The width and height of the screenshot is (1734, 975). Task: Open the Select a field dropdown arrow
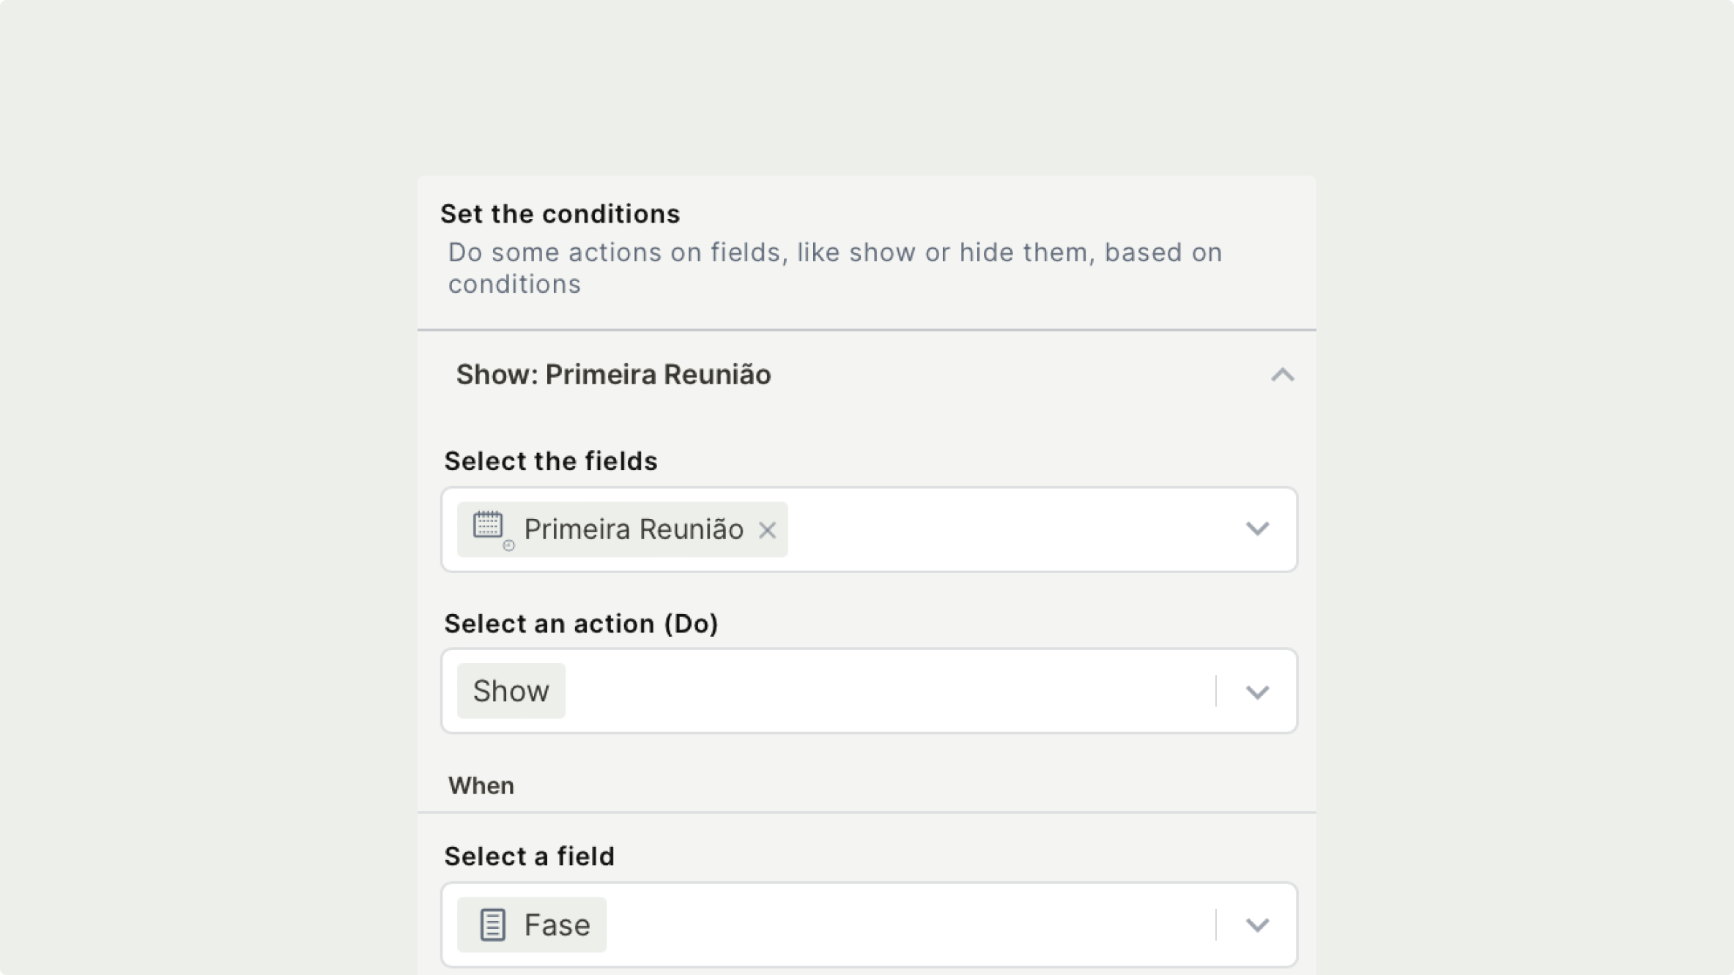[1257, 925]
